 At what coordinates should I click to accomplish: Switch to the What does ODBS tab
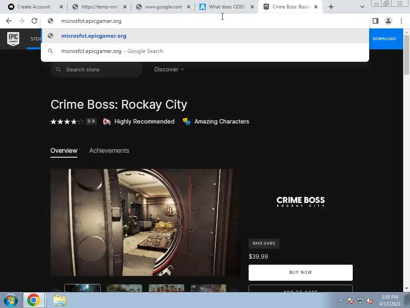click(x=227, y=7)
